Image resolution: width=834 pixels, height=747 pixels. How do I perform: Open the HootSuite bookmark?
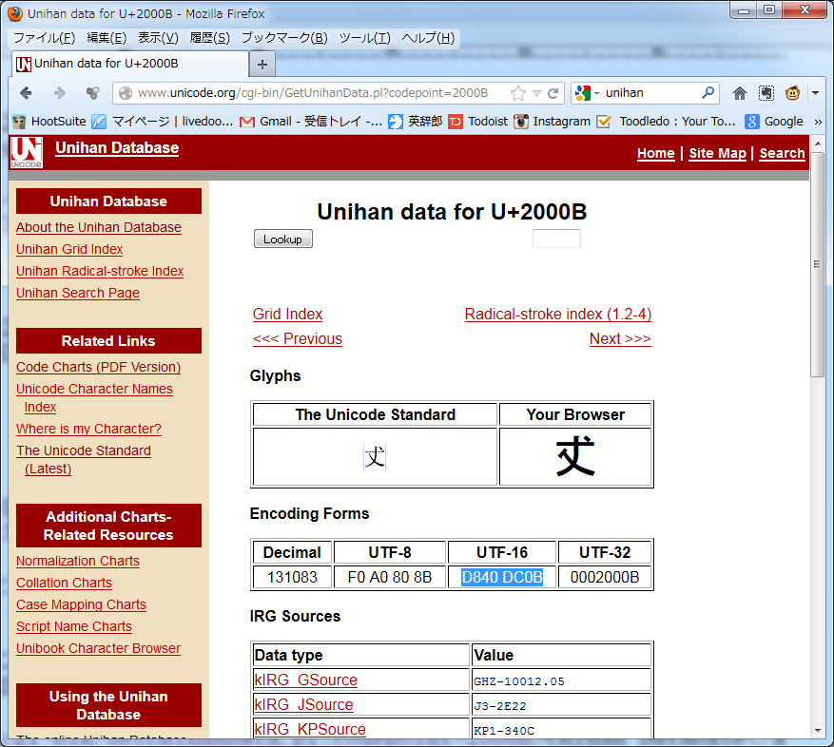[x=48, y=122]
